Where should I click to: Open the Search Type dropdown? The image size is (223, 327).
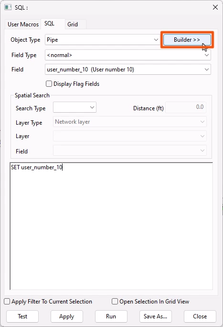click(x=74, y=107)
